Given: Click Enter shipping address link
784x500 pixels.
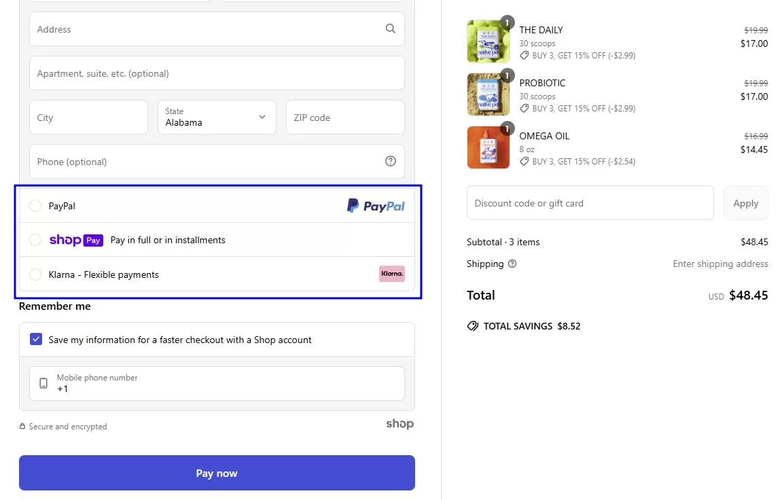Looking at the screenshot, I should pyautogui.click(x=720, y=264).
